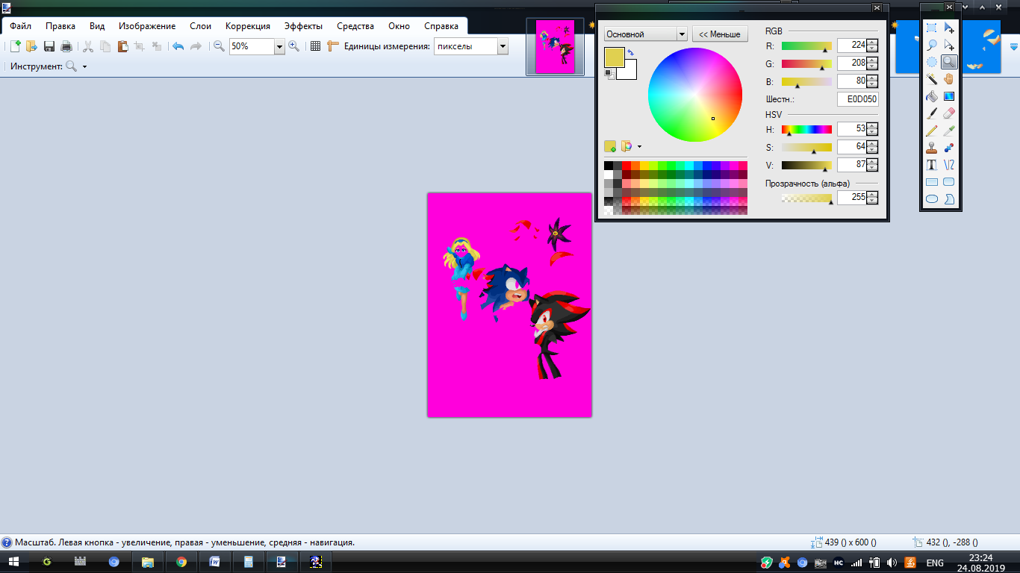The image size is (1020, 573).
Task: Select the Pencil tool
Action: (x=932, y=131)
